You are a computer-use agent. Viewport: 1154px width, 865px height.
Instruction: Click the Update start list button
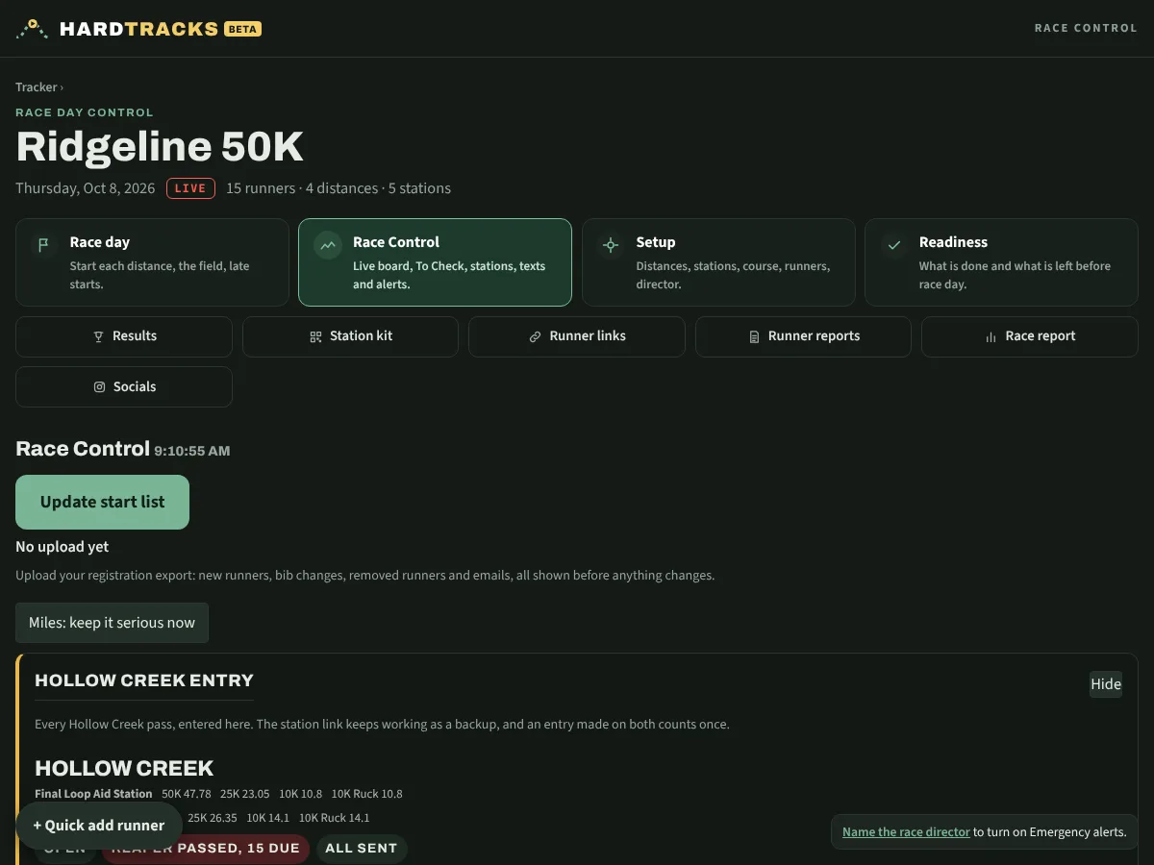102,502
